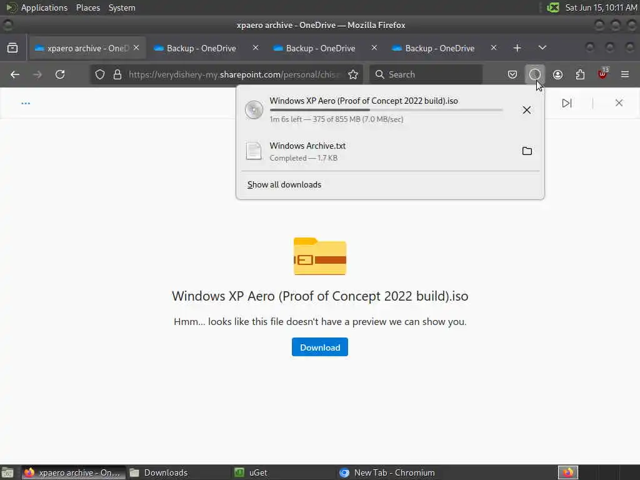Bookmark this page with the star icon
The height and width of the screenshot is (480, 640).
pyautogui.click(x=353, y=74)
